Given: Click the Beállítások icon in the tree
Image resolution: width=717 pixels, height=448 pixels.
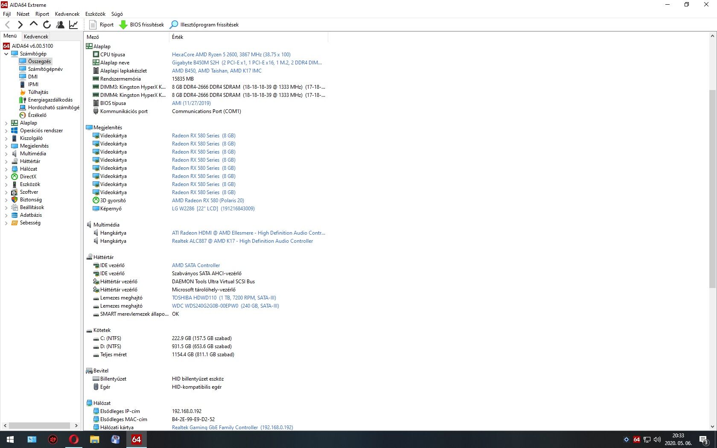Looking at the screenshot, I should tap(15, 207).
